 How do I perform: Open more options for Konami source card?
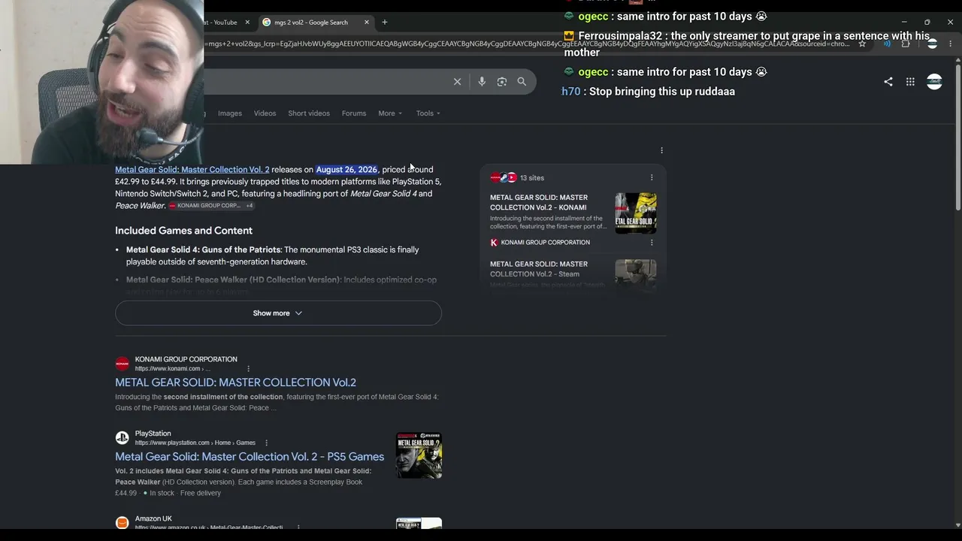point(652,243)
